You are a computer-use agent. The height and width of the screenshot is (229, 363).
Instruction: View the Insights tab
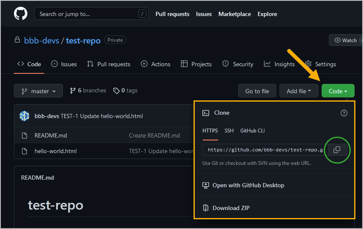point(279,64)
